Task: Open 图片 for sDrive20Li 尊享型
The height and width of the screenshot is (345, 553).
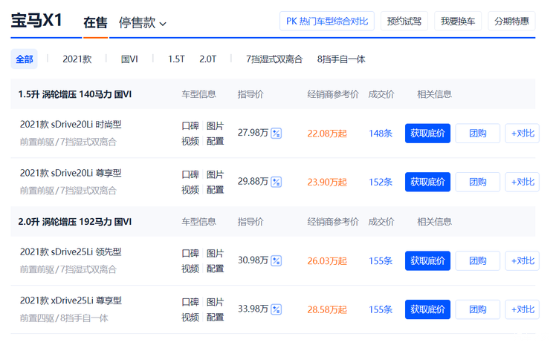Action: (x=215, y=174)
